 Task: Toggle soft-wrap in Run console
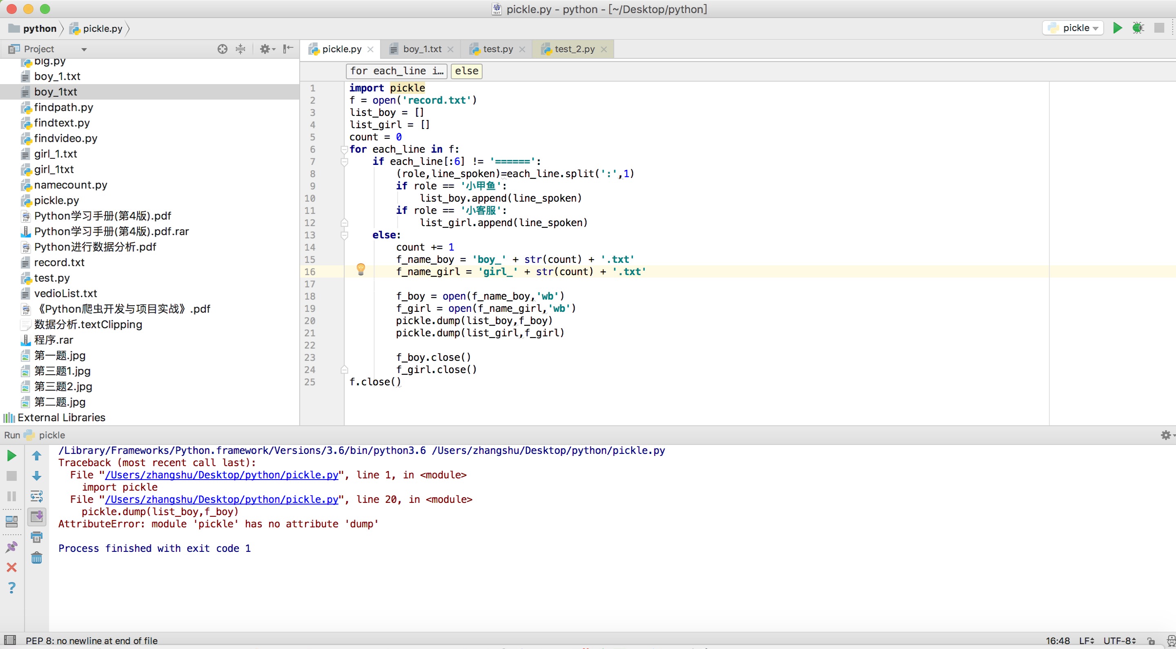[36, 496]
